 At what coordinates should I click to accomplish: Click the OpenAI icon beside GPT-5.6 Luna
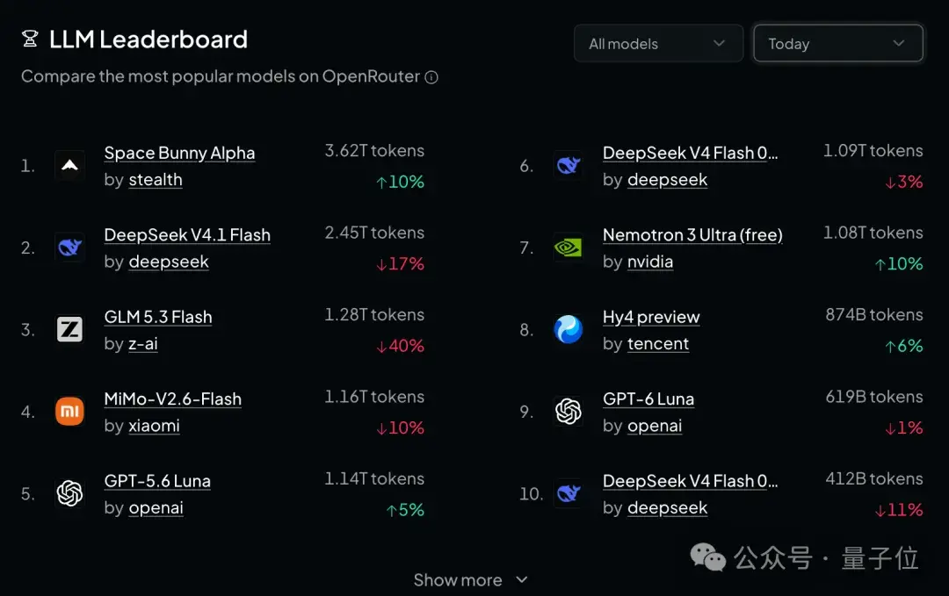point(69,493)
